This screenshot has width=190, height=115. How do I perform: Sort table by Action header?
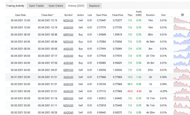81,15
